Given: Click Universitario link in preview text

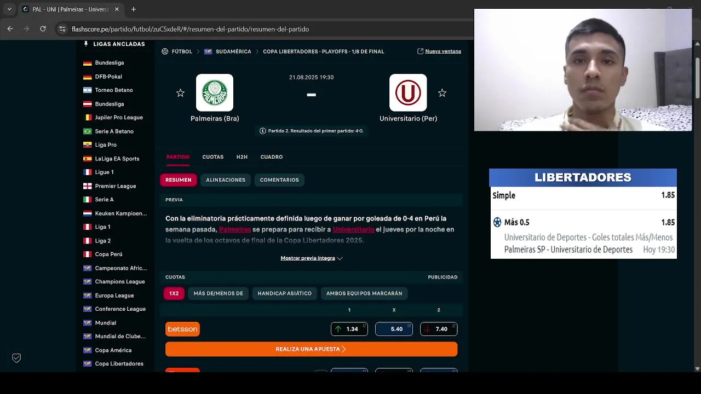Looking at the screenshot, I should pos(353,230).
